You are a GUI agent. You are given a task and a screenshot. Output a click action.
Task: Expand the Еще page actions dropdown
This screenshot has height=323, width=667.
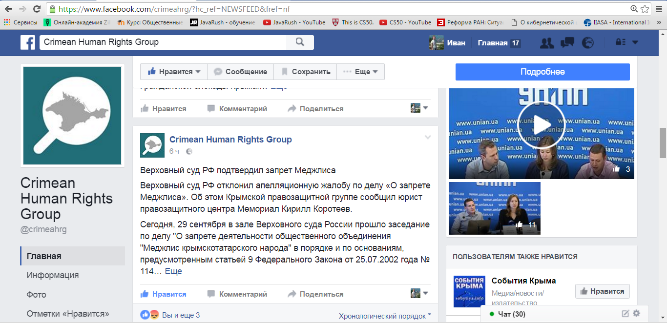[361, 72]
